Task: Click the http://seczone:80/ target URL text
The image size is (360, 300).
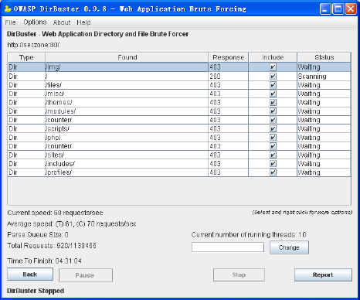Action: point(33,45)
